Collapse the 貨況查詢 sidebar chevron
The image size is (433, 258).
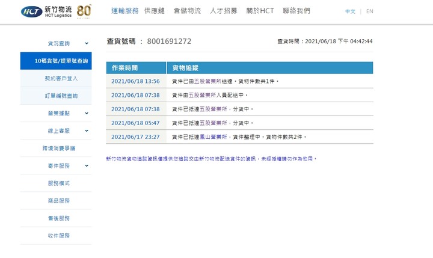click(x=87, y=43)
